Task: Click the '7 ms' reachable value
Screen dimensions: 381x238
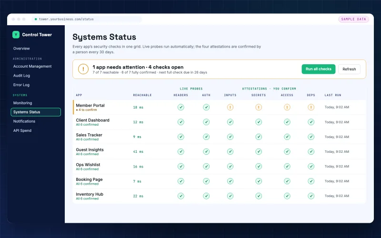Action: 137,181
